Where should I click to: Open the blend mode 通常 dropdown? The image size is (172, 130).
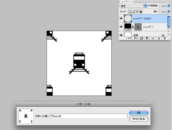tap(133, 6)
